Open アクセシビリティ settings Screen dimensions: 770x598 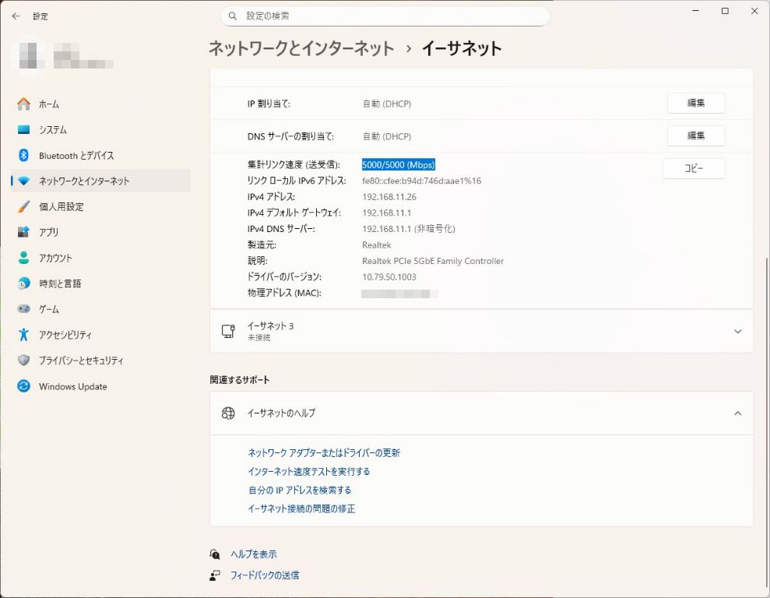100,335
